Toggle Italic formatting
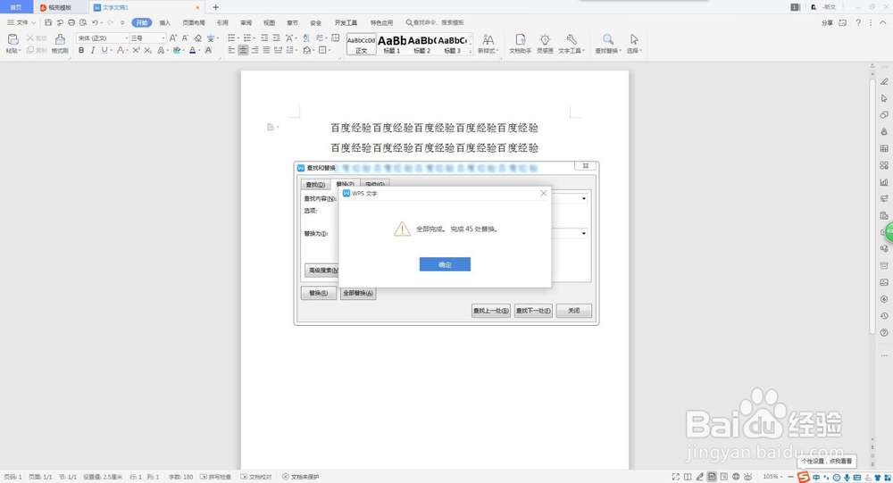 coord(92,50)
